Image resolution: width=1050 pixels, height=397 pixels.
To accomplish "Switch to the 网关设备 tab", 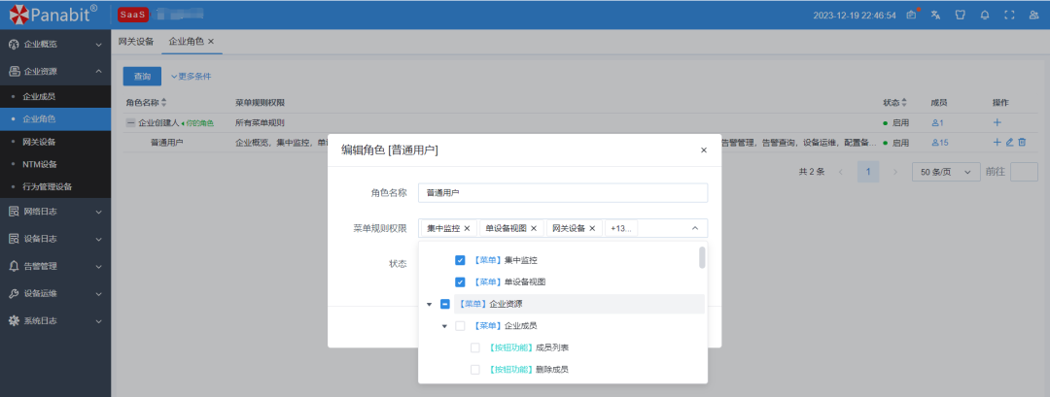I will pos(136,42).
